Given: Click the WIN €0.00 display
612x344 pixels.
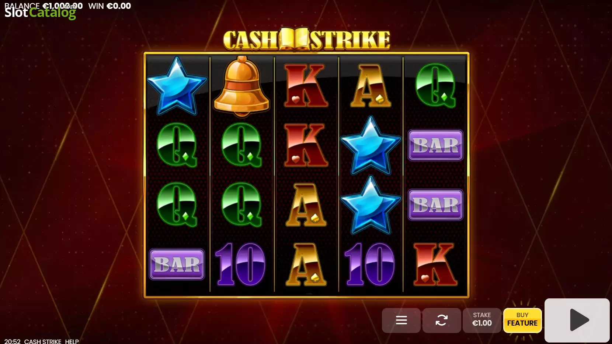Looking at the screenshot, I should [109, 6].
